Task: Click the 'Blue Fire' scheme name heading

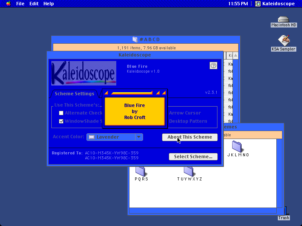Action: click(x=137, y=66)
